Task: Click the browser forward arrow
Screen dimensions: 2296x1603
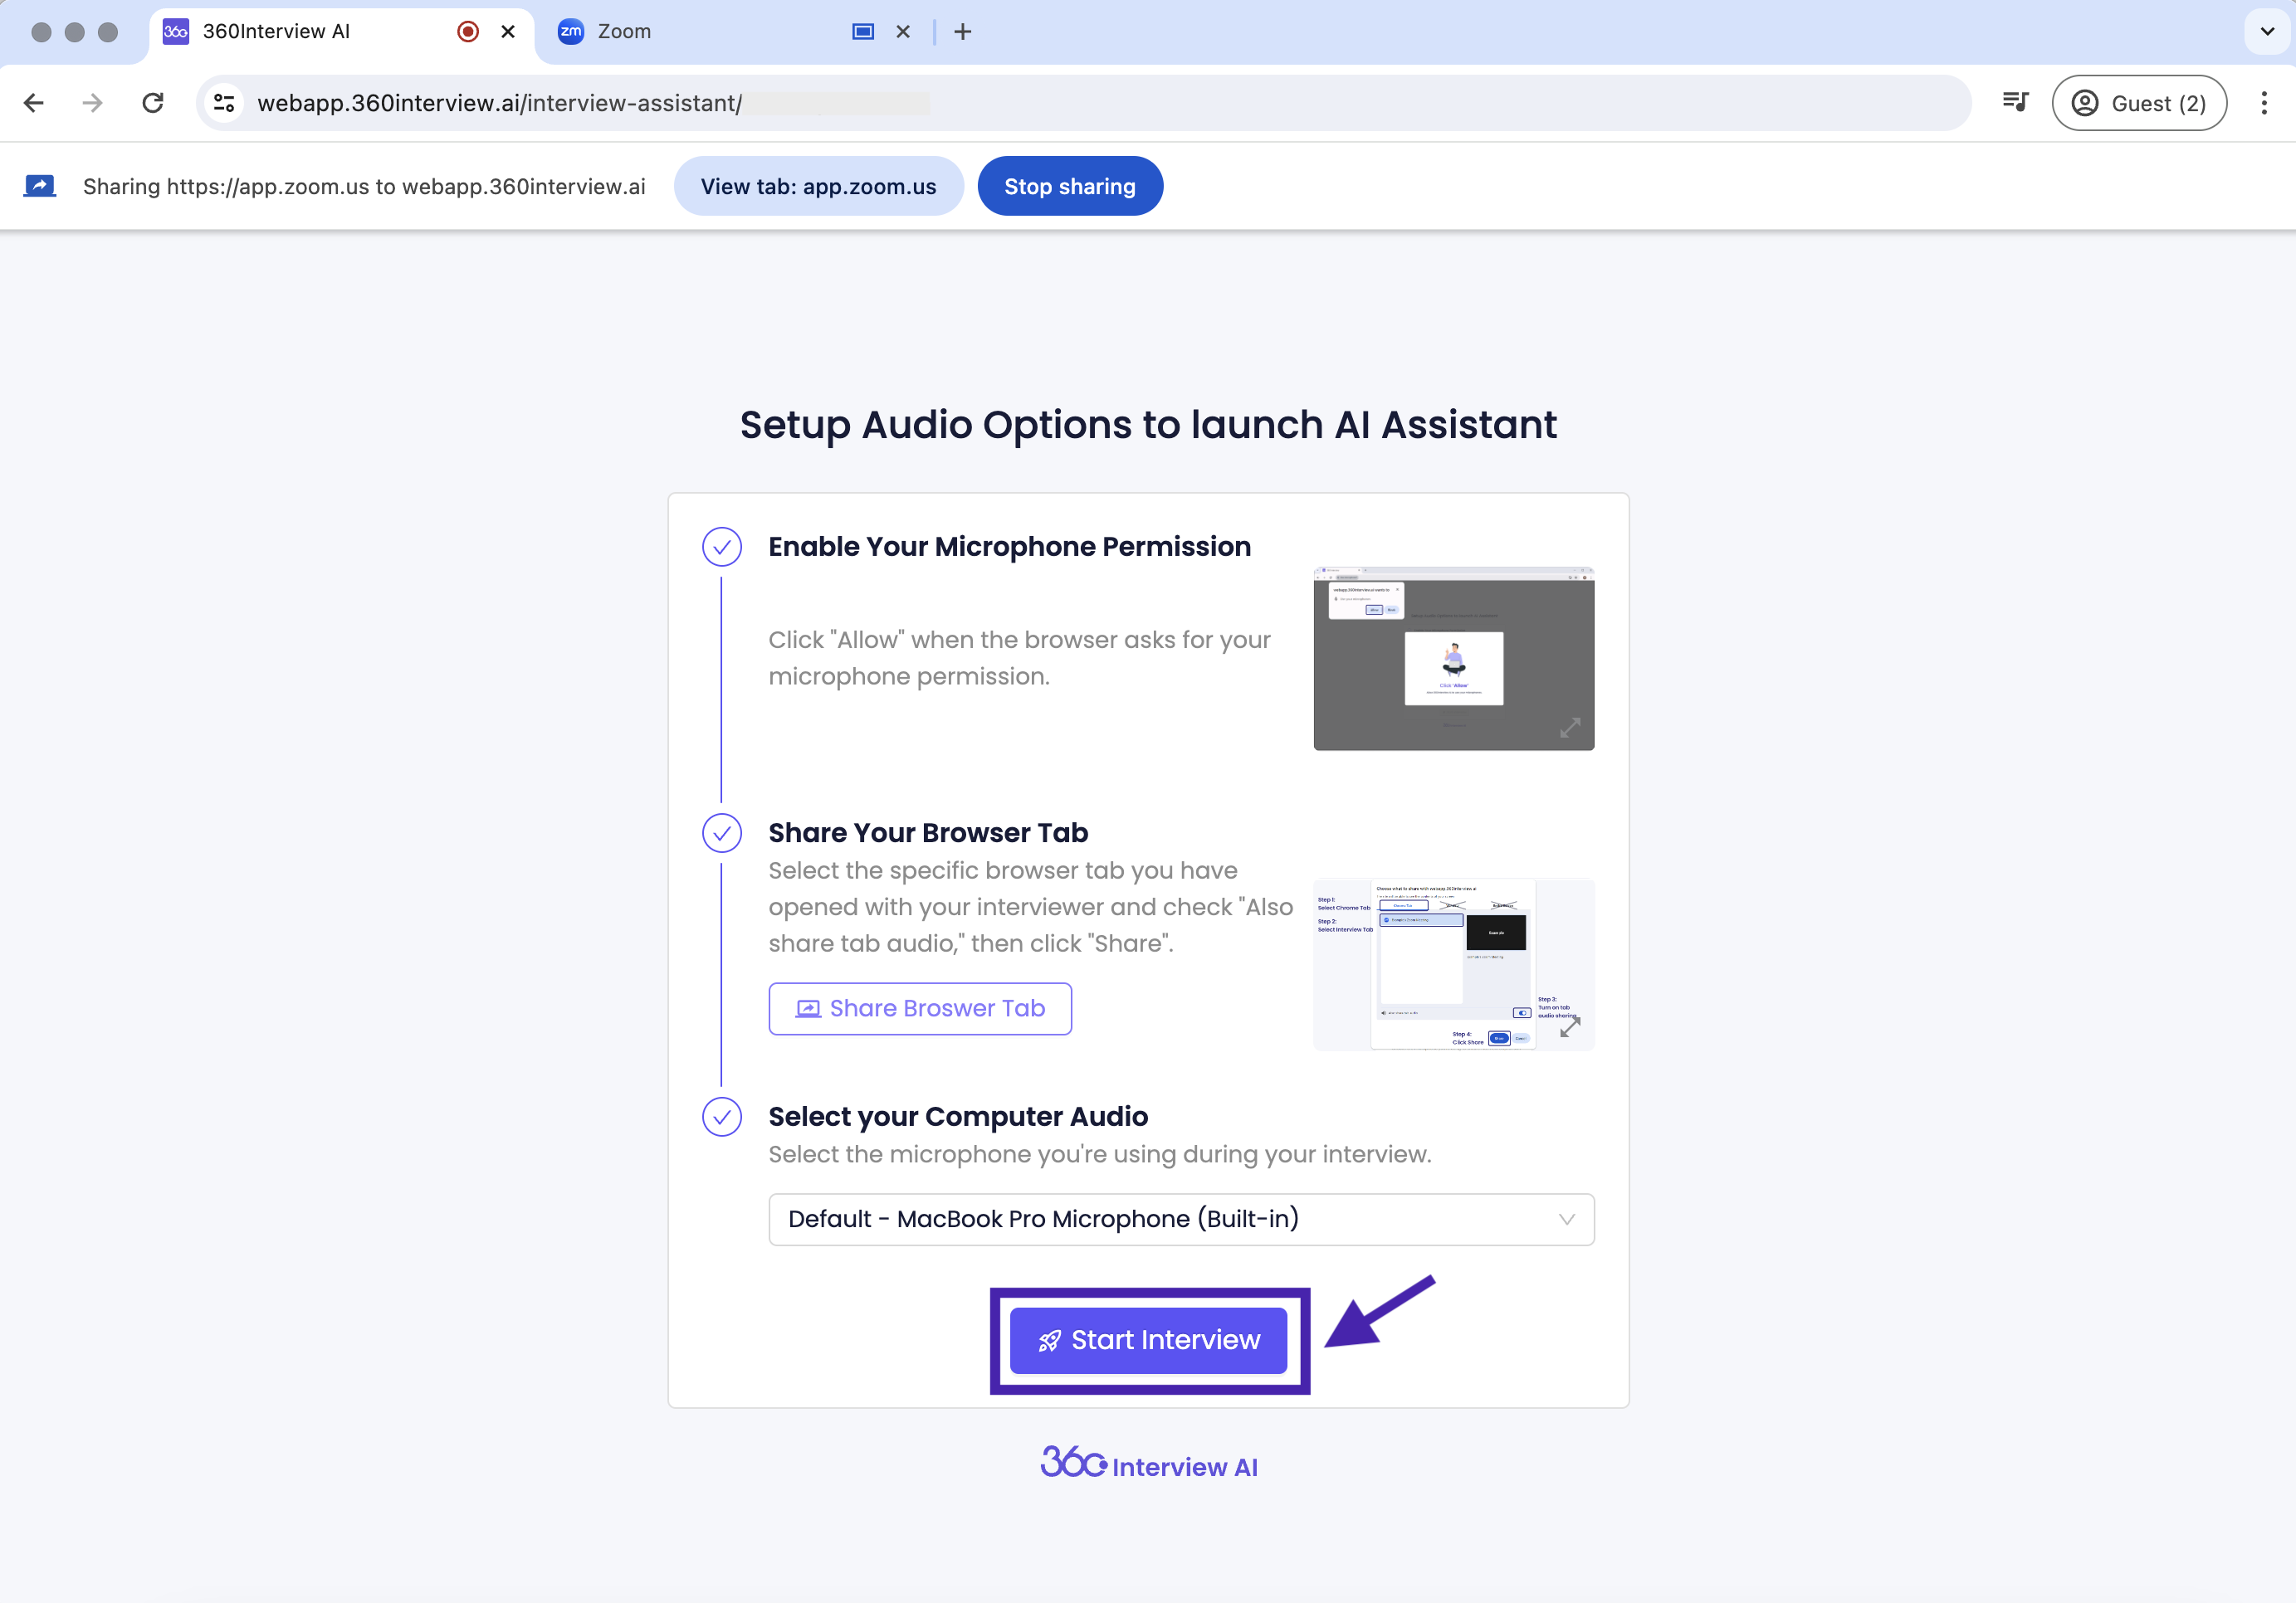Action: [93, 103]
